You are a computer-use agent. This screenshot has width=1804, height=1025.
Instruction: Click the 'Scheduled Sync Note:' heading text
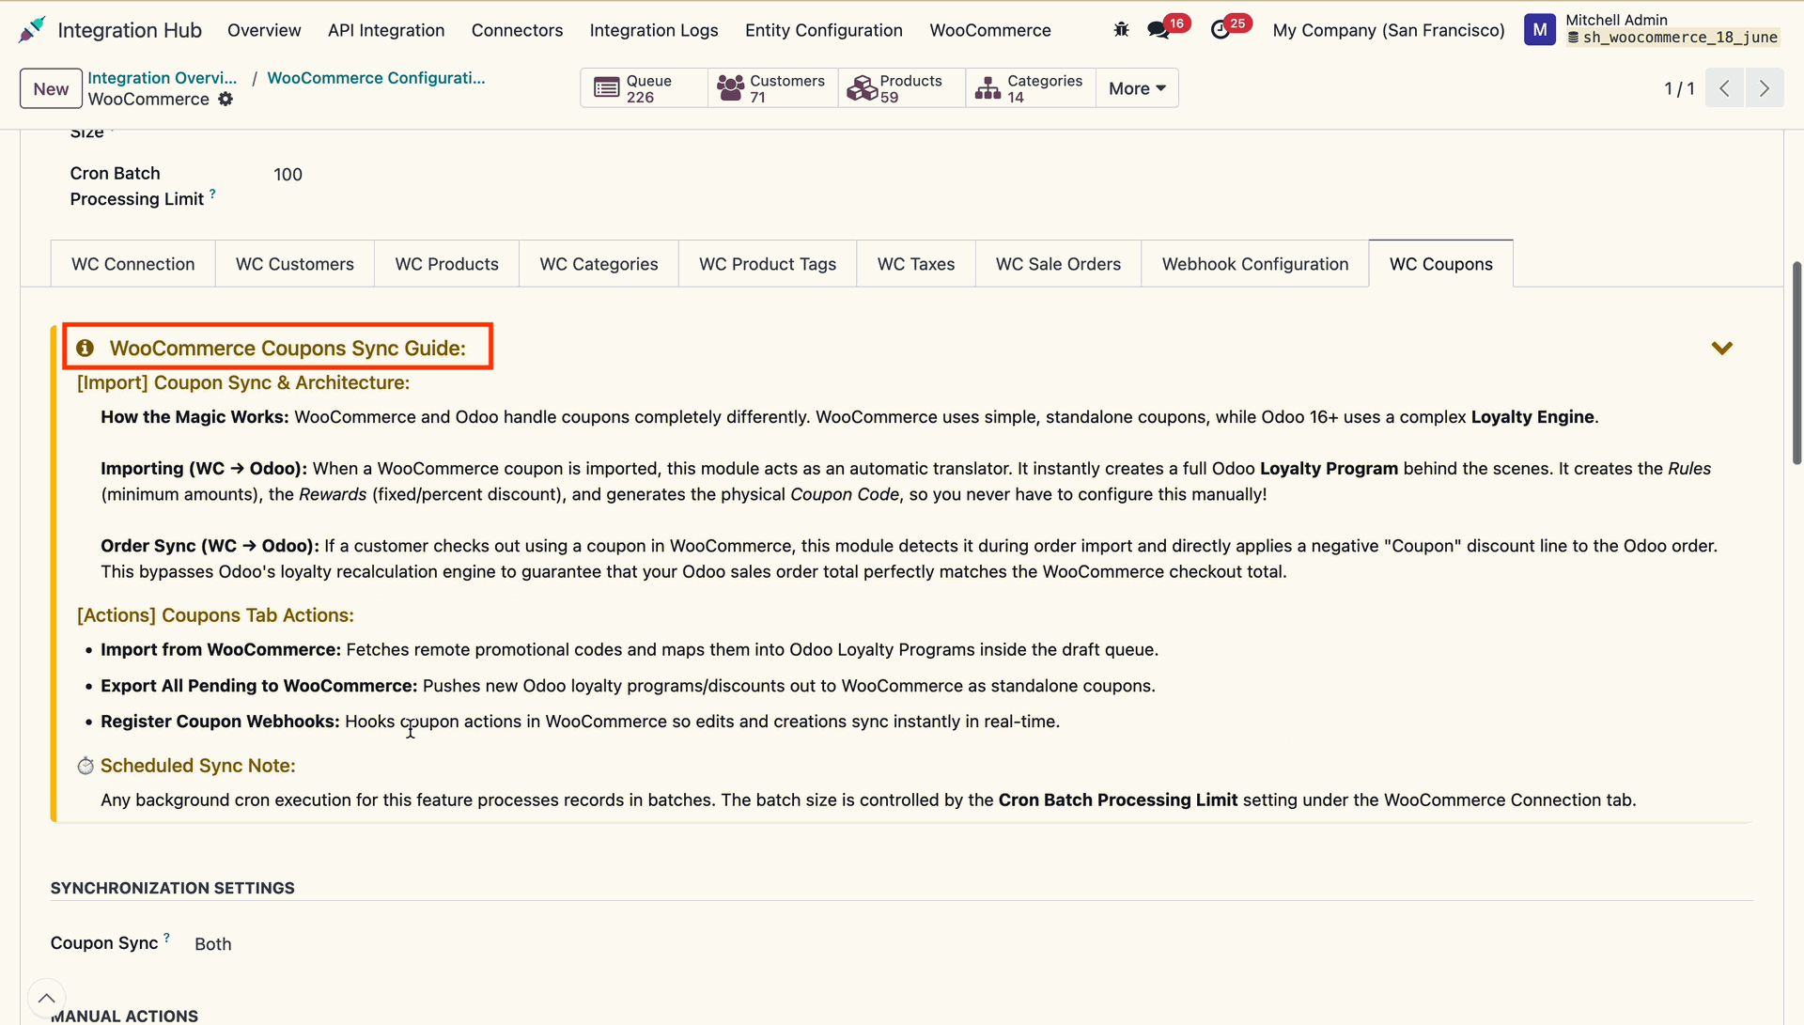click(x=198, y=766)
